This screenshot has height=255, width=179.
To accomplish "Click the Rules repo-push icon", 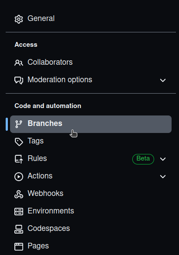I will point(19,159).
